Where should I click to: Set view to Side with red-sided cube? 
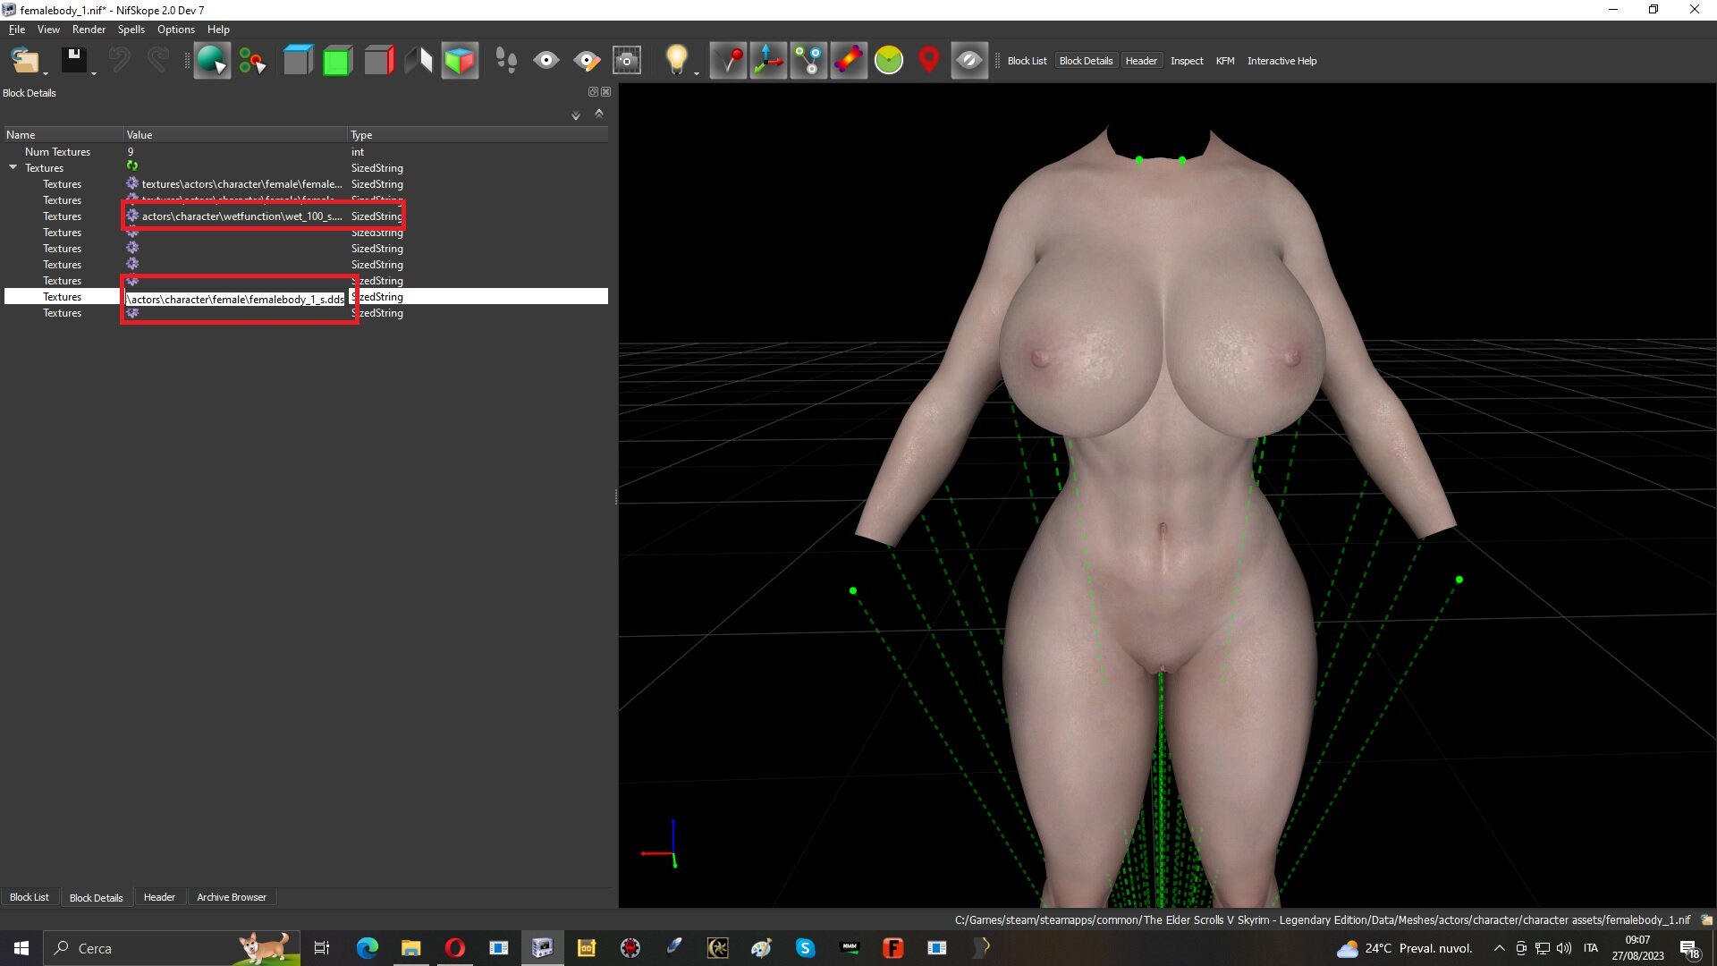[x=378, y=61]
